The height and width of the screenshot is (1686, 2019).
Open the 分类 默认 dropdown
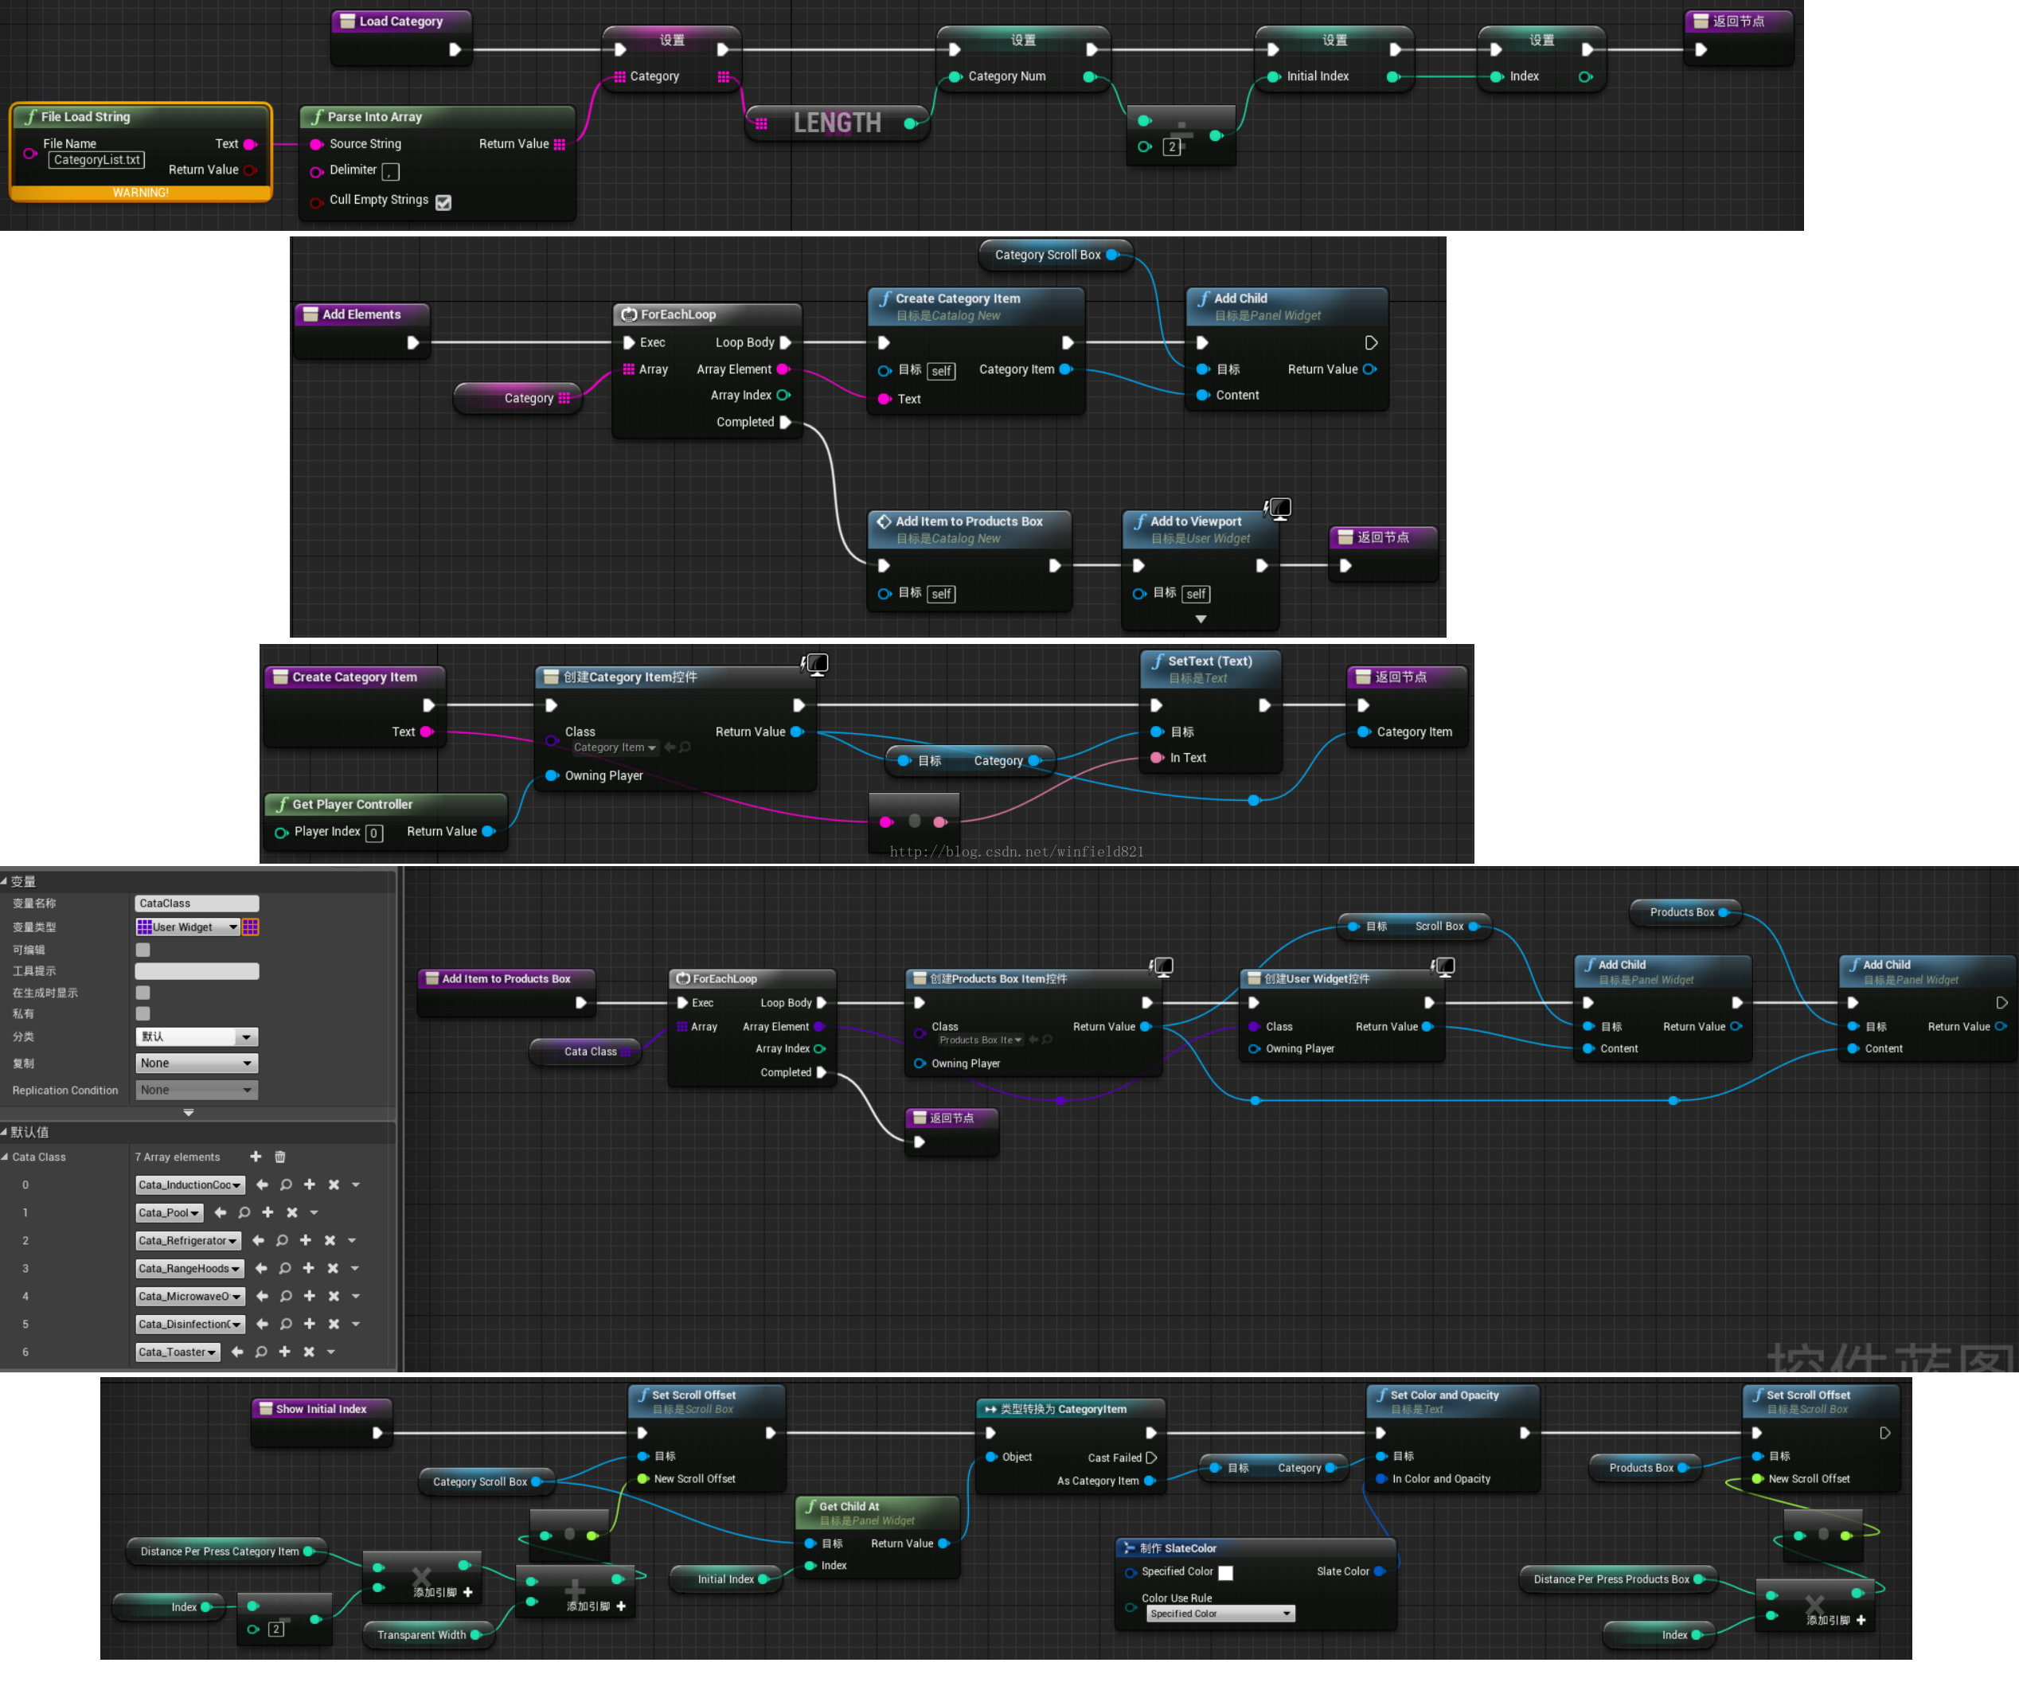tap(197, 1036)
